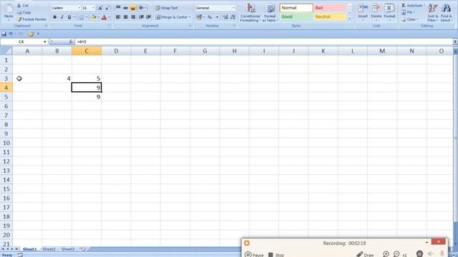
Task: Click the Name Box showing C4
Action: coord(21,42)
